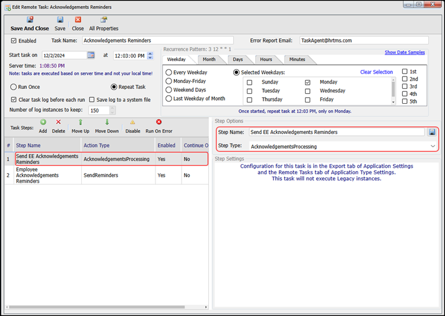The height and width of the screenshot is (316, 445).
Task: Click the Clear Selection link
Action: (376, 72)
